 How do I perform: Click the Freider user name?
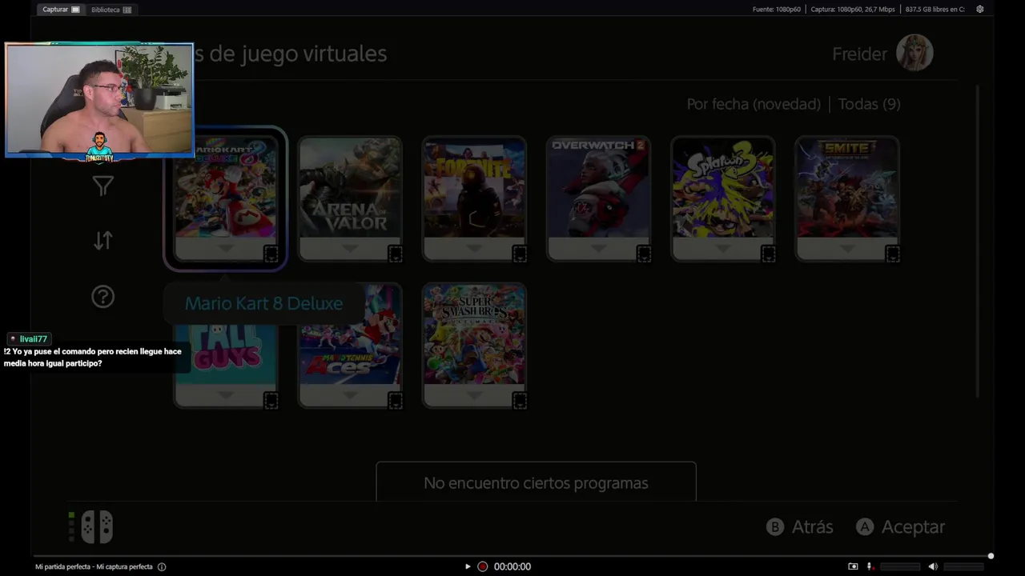coord(859,54)
